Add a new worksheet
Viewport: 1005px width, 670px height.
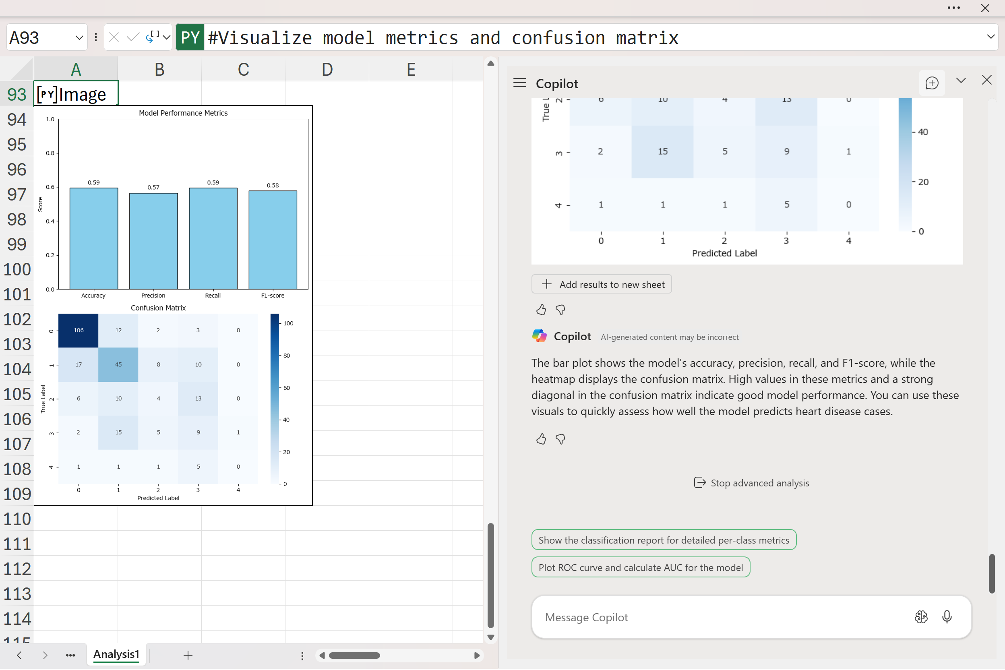(188, 655)
